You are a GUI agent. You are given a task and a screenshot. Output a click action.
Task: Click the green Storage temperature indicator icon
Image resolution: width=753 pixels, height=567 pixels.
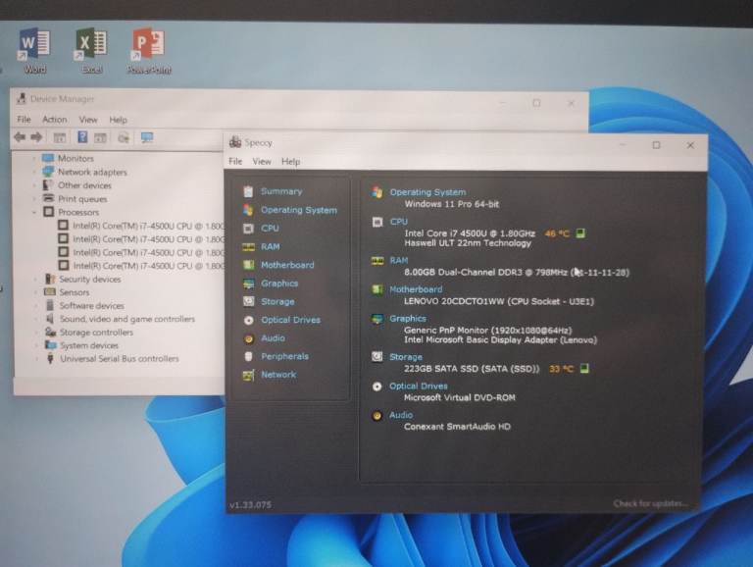[584, 369]
